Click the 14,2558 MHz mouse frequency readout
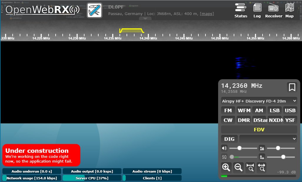This screenshot has width=302, height=182. (x=234, y=92)
